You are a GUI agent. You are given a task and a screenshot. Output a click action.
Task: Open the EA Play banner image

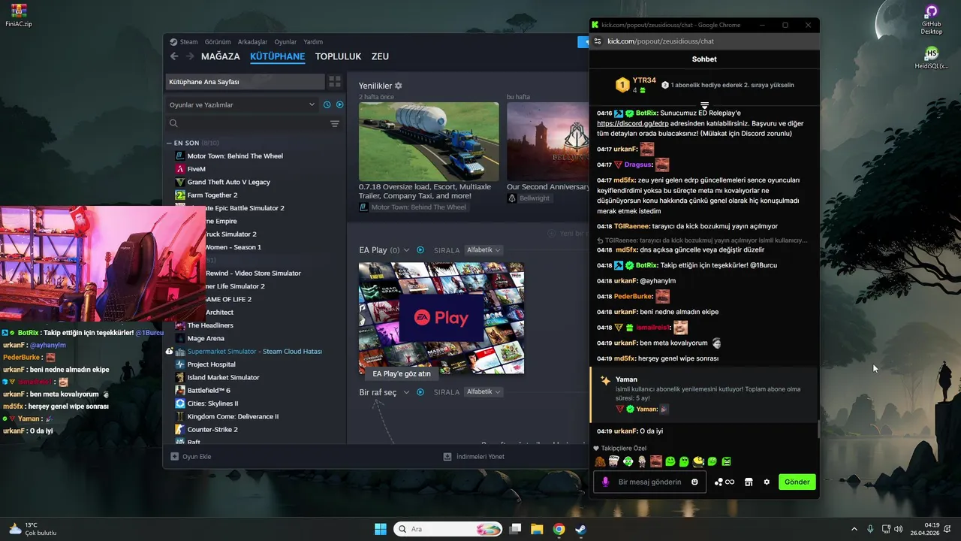pyautogui.click(x=441, y=318)
